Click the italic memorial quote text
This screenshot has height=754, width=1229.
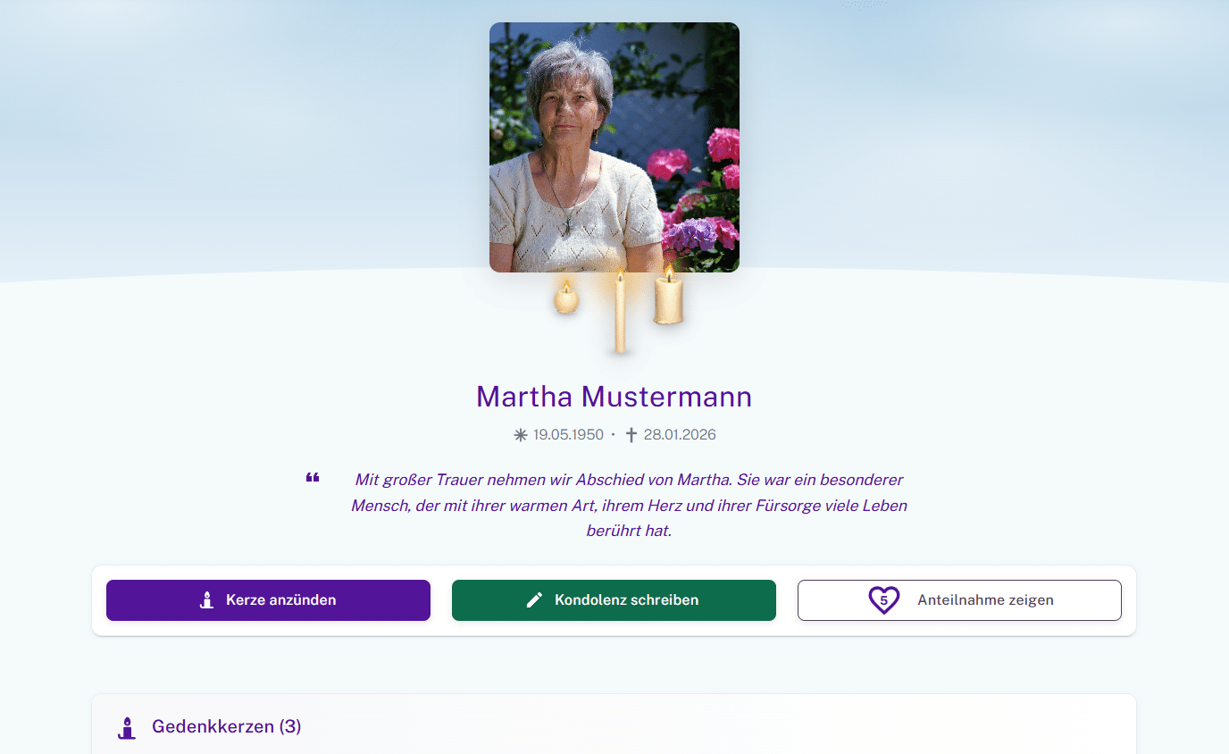click(629, 505)
